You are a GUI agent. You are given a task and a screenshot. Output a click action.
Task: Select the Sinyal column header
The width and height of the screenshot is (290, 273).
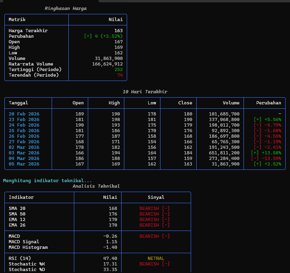(x=156, y=197)
